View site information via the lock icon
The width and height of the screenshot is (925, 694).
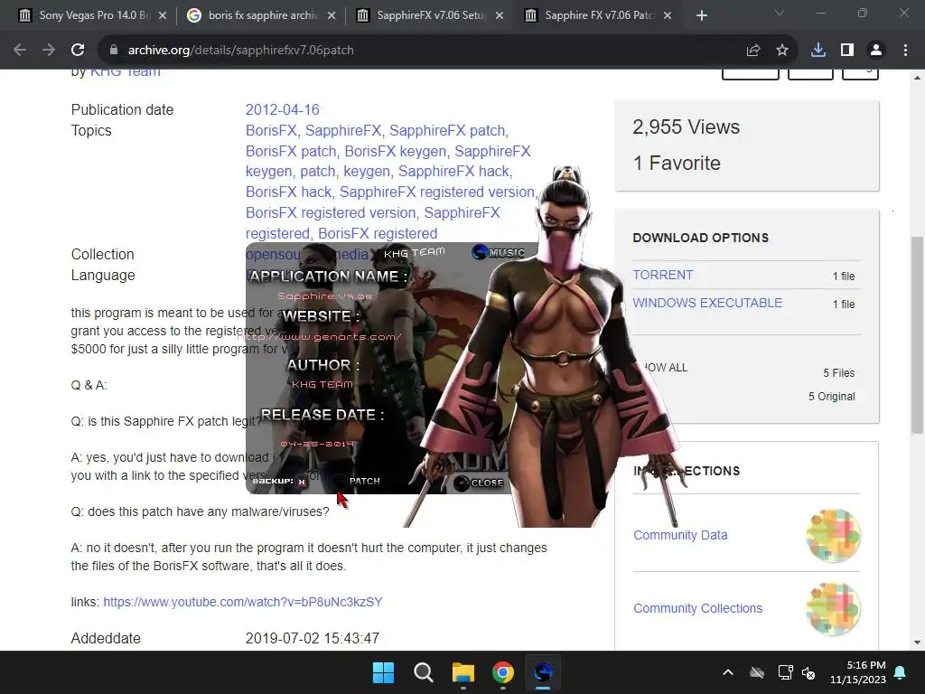[114, 51]
